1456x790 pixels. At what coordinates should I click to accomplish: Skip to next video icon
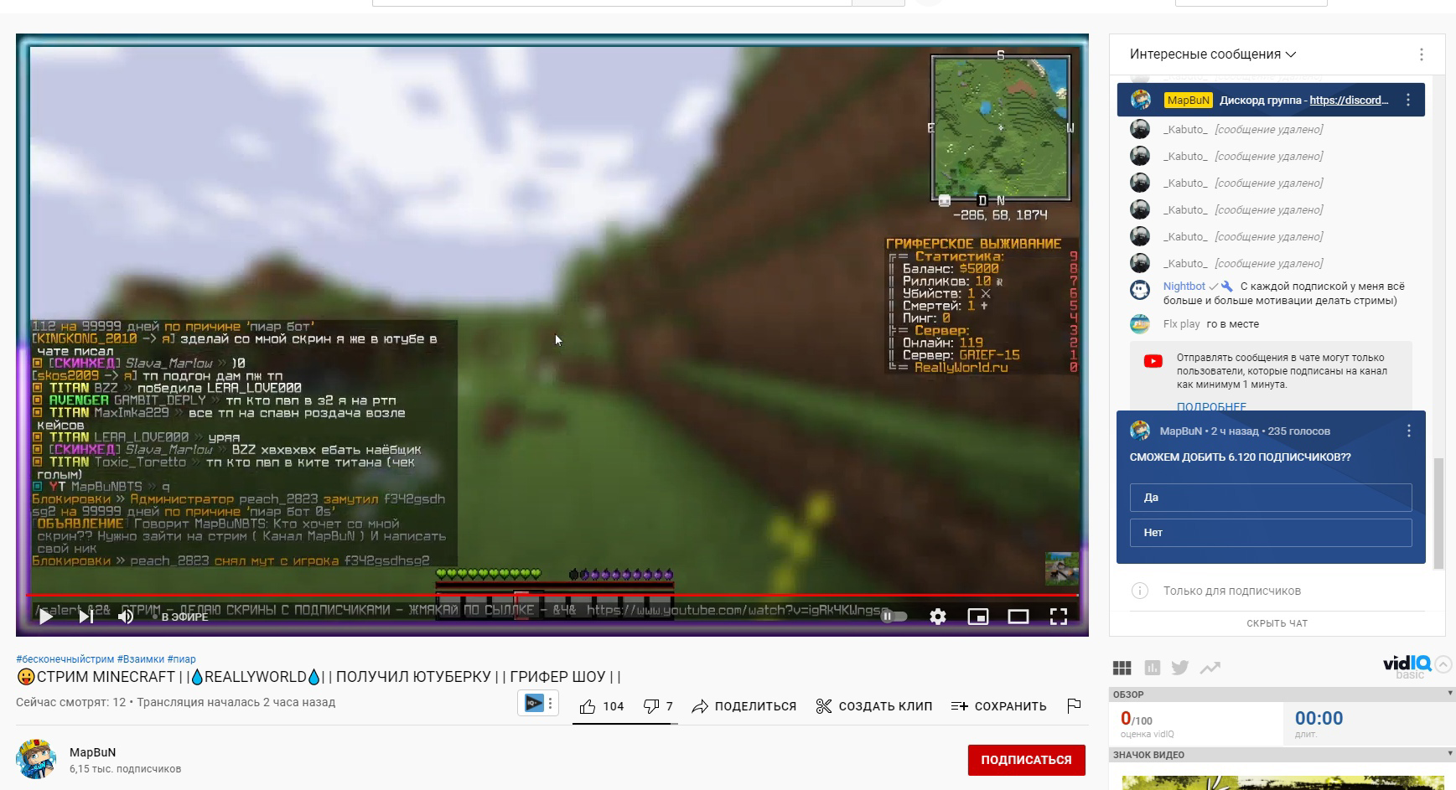85,617
